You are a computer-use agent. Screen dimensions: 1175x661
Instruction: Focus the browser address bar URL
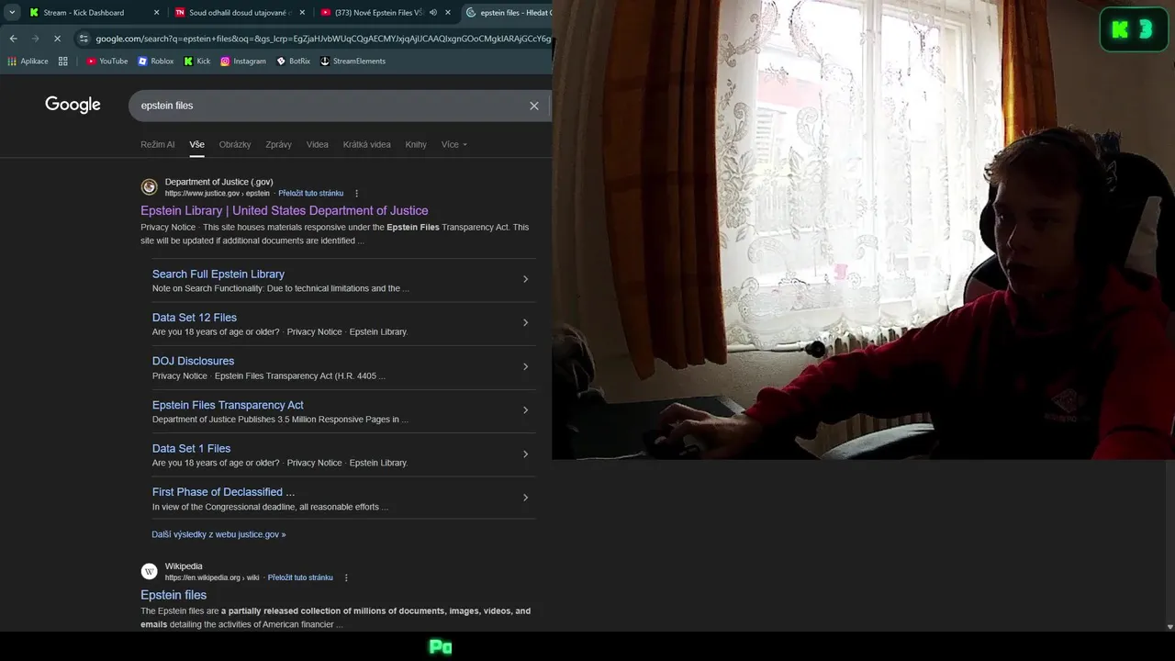point(323,39)
